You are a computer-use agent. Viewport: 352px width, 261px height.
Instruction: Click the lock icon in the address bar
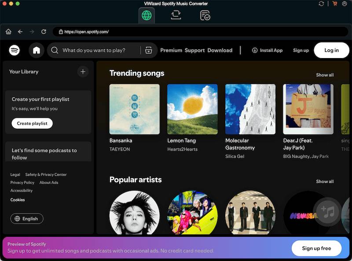point(61,32)
